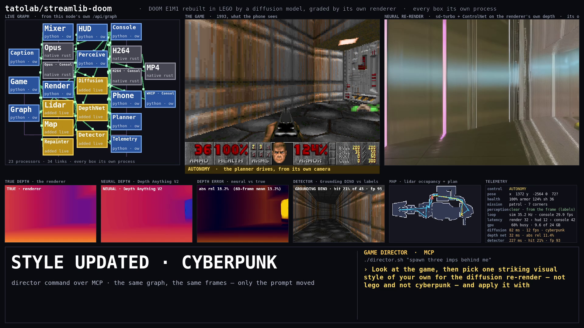The image size is (584, 328).
Task: Click the neural re-render video frame
Action: (x=482, y=92)
